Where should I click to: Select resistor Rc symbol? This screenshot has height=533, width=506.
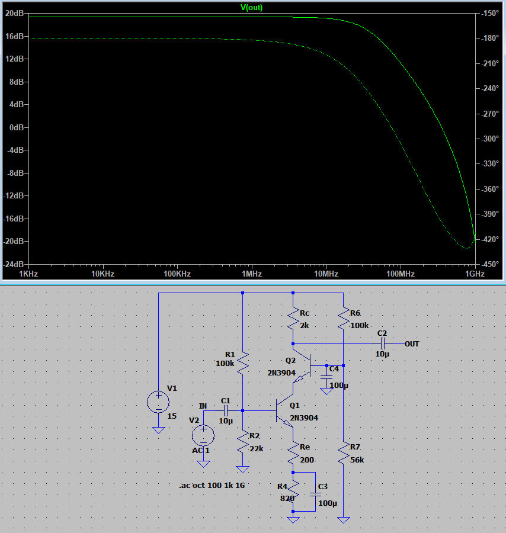(293, 320)
